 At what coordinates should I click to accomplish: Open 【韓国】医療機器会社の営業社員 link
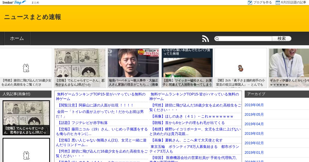[194, 159]
